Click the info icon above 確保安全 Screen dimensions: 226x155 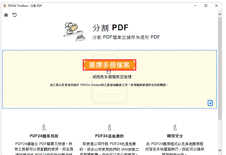pos(175,127)
